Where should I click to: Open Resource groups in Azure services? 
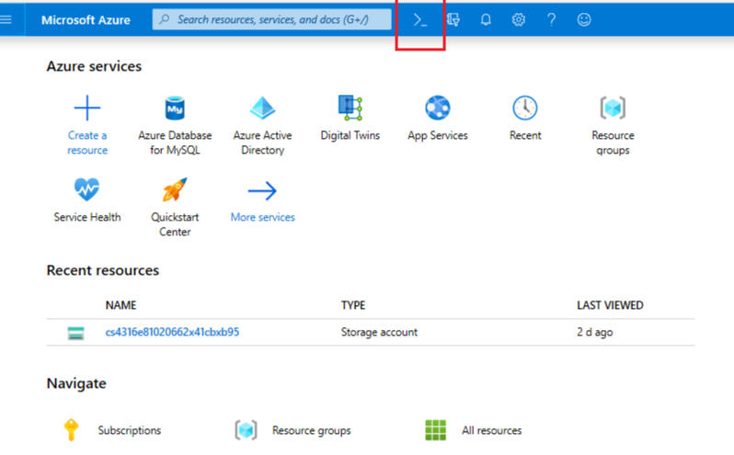point(613,108)
